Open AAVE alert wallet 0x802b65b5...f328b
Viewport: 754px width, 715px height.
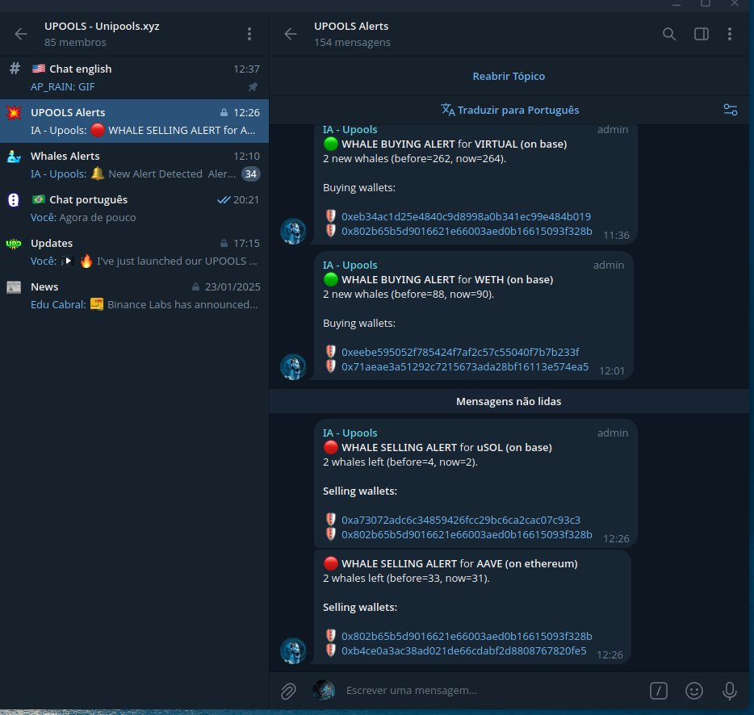click(467, 636)
